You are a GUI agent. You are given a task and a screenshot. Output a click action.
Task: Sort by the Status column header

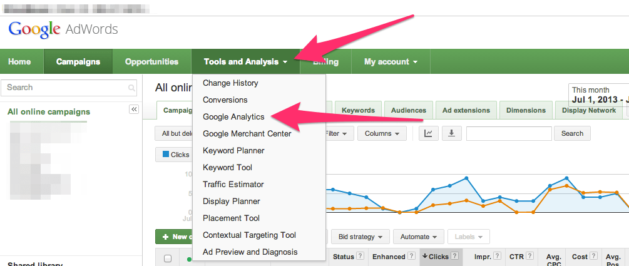point(344,257)
